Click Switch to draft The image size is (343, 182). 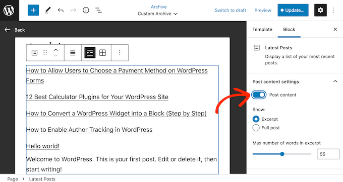(x=231, y=10)
